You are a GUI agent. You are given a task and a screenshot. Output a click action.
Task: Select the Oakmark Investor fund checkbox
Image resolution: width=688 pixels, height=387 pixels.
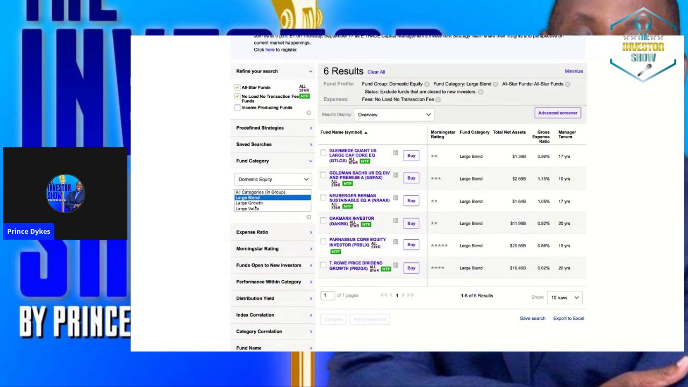point(323,220)
